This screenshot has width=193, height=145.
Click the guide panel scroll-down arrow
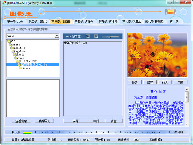[x=187, y=124]
